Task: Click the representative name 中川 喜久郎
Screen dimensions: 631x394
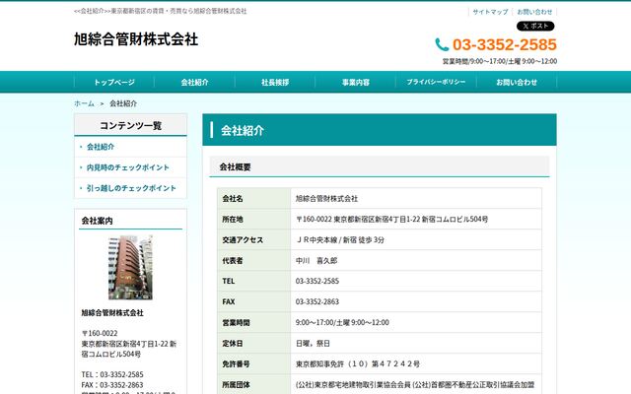Action: [316, 260]
